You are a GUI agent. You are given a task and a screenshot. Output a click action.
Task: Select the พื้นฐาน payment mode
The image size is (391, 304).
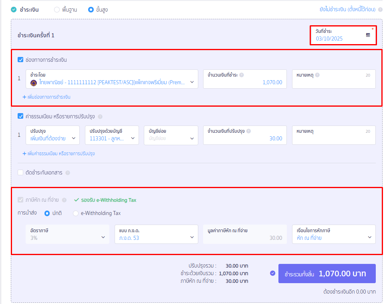pyautogui.click(x=57, y=10)
